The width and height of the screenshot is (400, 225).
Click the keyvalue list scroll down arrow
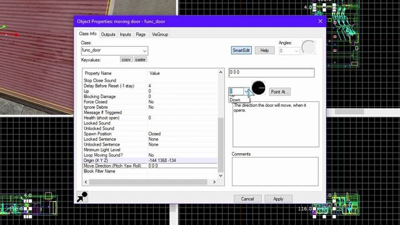pos(221,176)
